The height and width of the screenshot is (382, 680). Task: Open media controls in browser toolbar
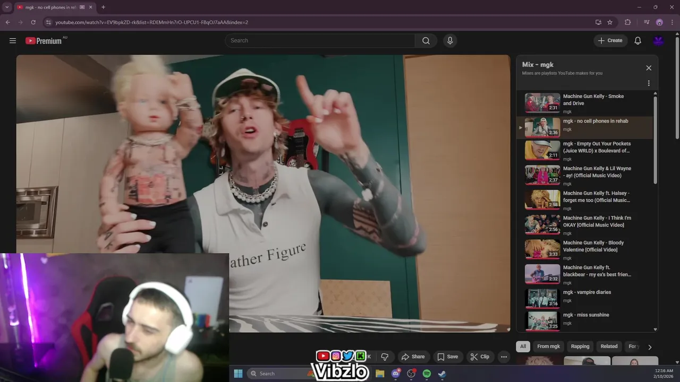click(647, 22)
